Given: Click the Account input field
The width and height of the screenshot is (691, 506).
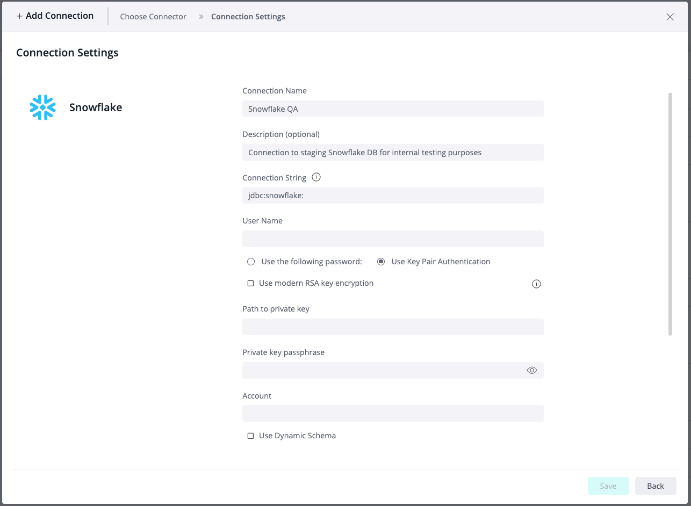Looking at the screenshot, I should (393, 413).
